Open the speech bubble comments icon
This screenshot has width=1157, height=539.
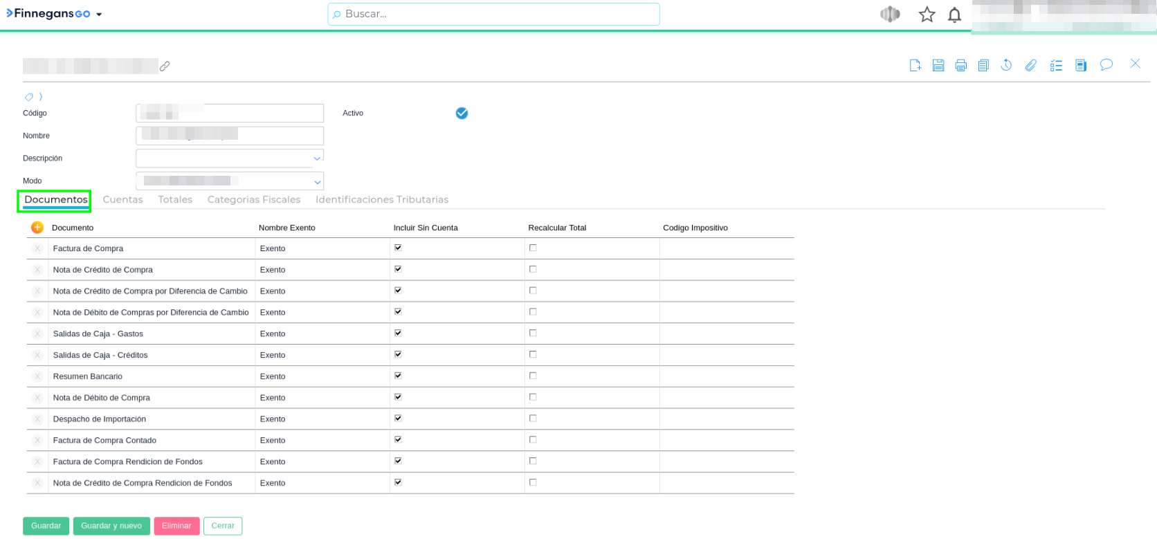point(1106,64)
